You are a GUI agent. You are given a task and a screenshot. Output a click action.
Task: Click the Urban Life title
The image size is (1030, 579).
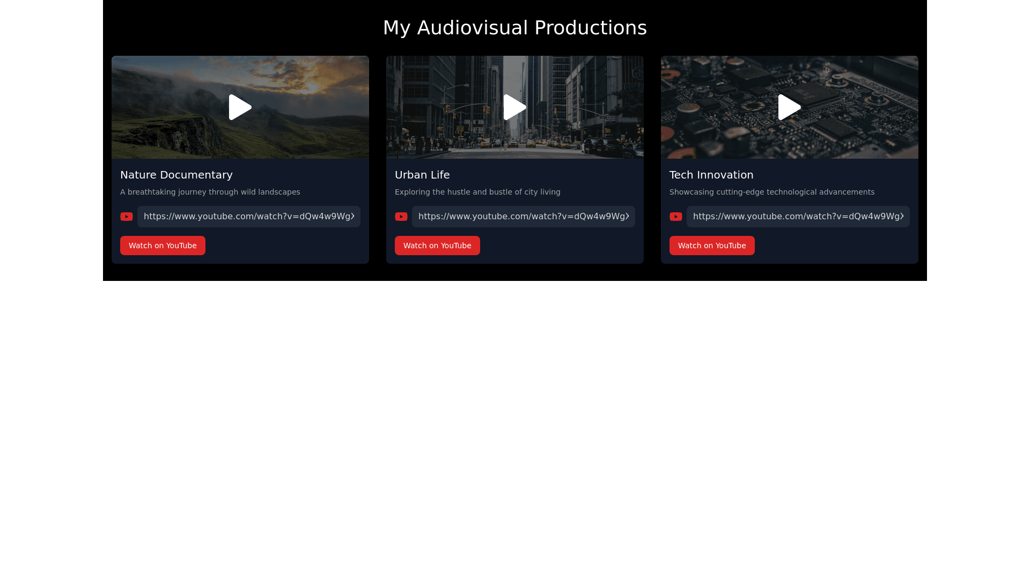[x=422, y=175]
